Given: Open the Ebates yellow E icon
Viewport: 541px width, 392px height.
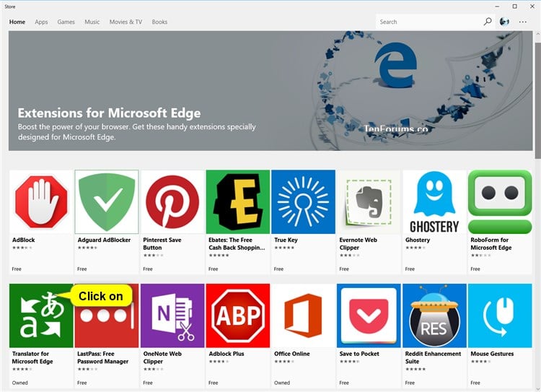Looking at the screenshot, I should pyautogui.click(x=238, y=201).
